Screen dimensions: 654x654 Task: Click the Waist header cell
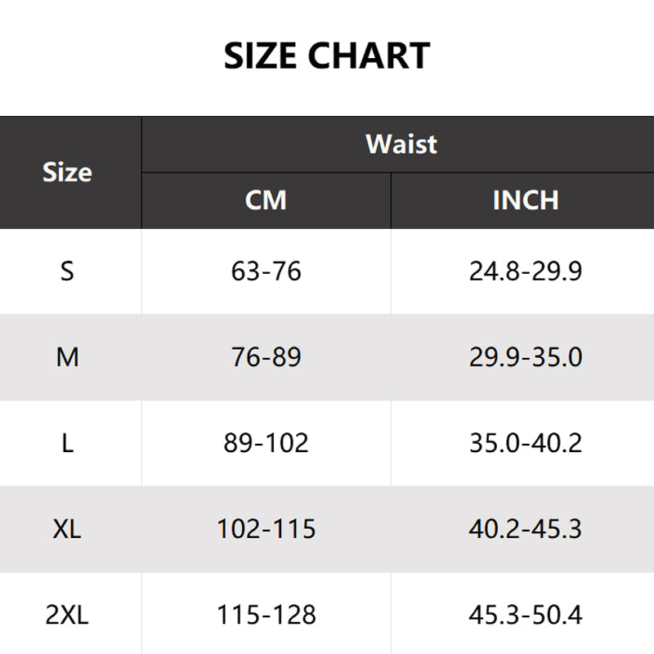(x=401, y=144)
